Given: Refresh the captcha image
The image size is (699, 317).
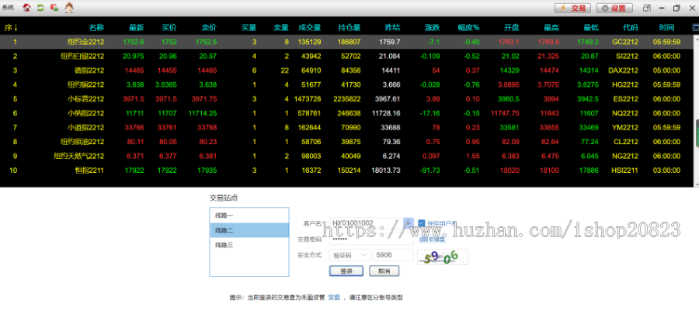Looking at the screenshot, I should coord(442,257).
